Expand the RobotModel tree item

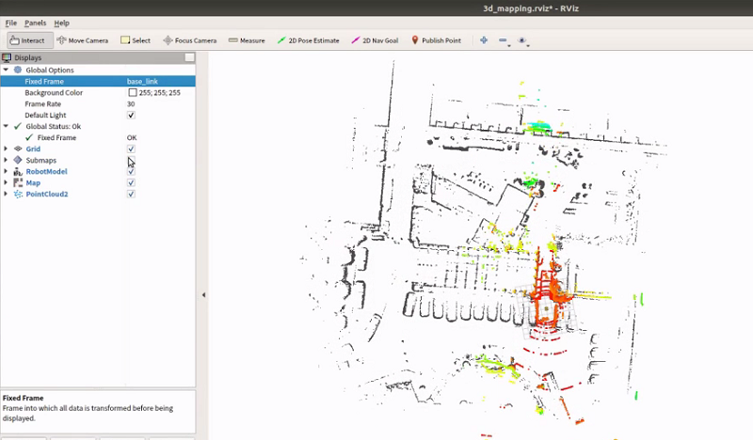pyautogui.click(x=6, y=171)
